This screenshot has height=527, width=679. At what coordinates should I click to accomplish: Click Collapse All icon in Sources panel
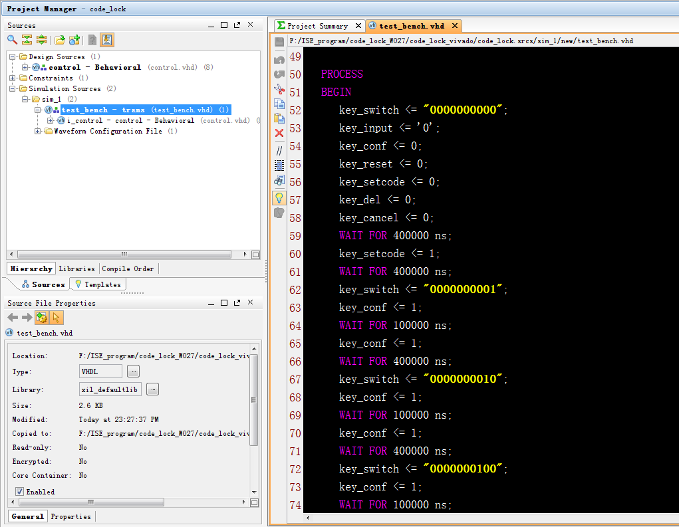pos(27,40)
